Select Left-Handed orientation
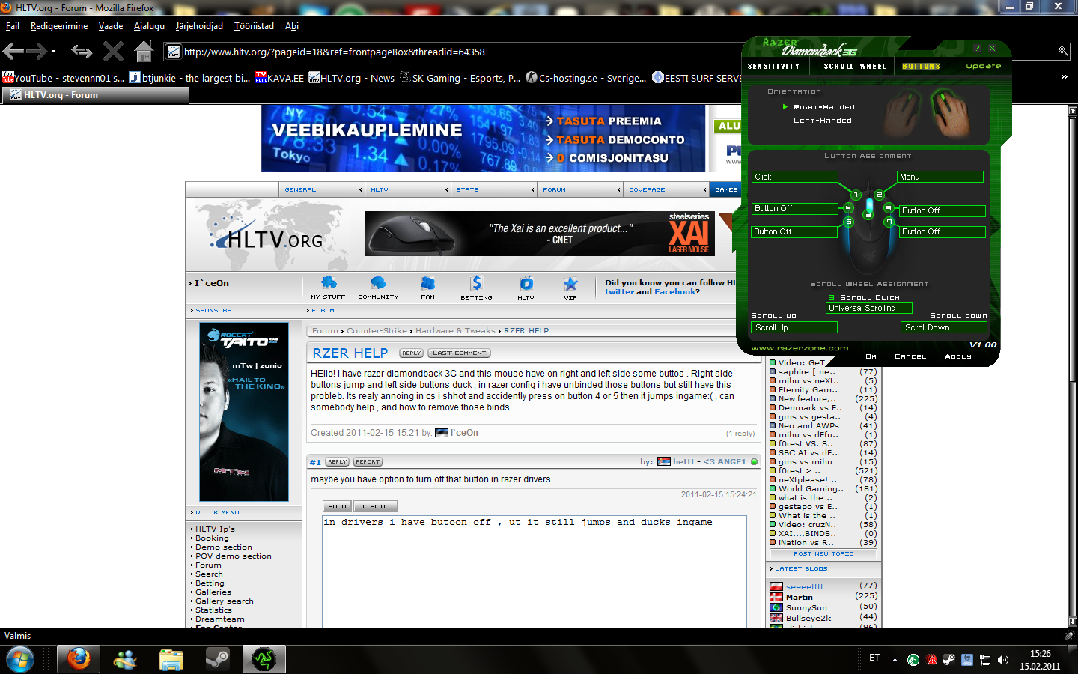Screen dimensions: 1078x674 pos(822,121)
